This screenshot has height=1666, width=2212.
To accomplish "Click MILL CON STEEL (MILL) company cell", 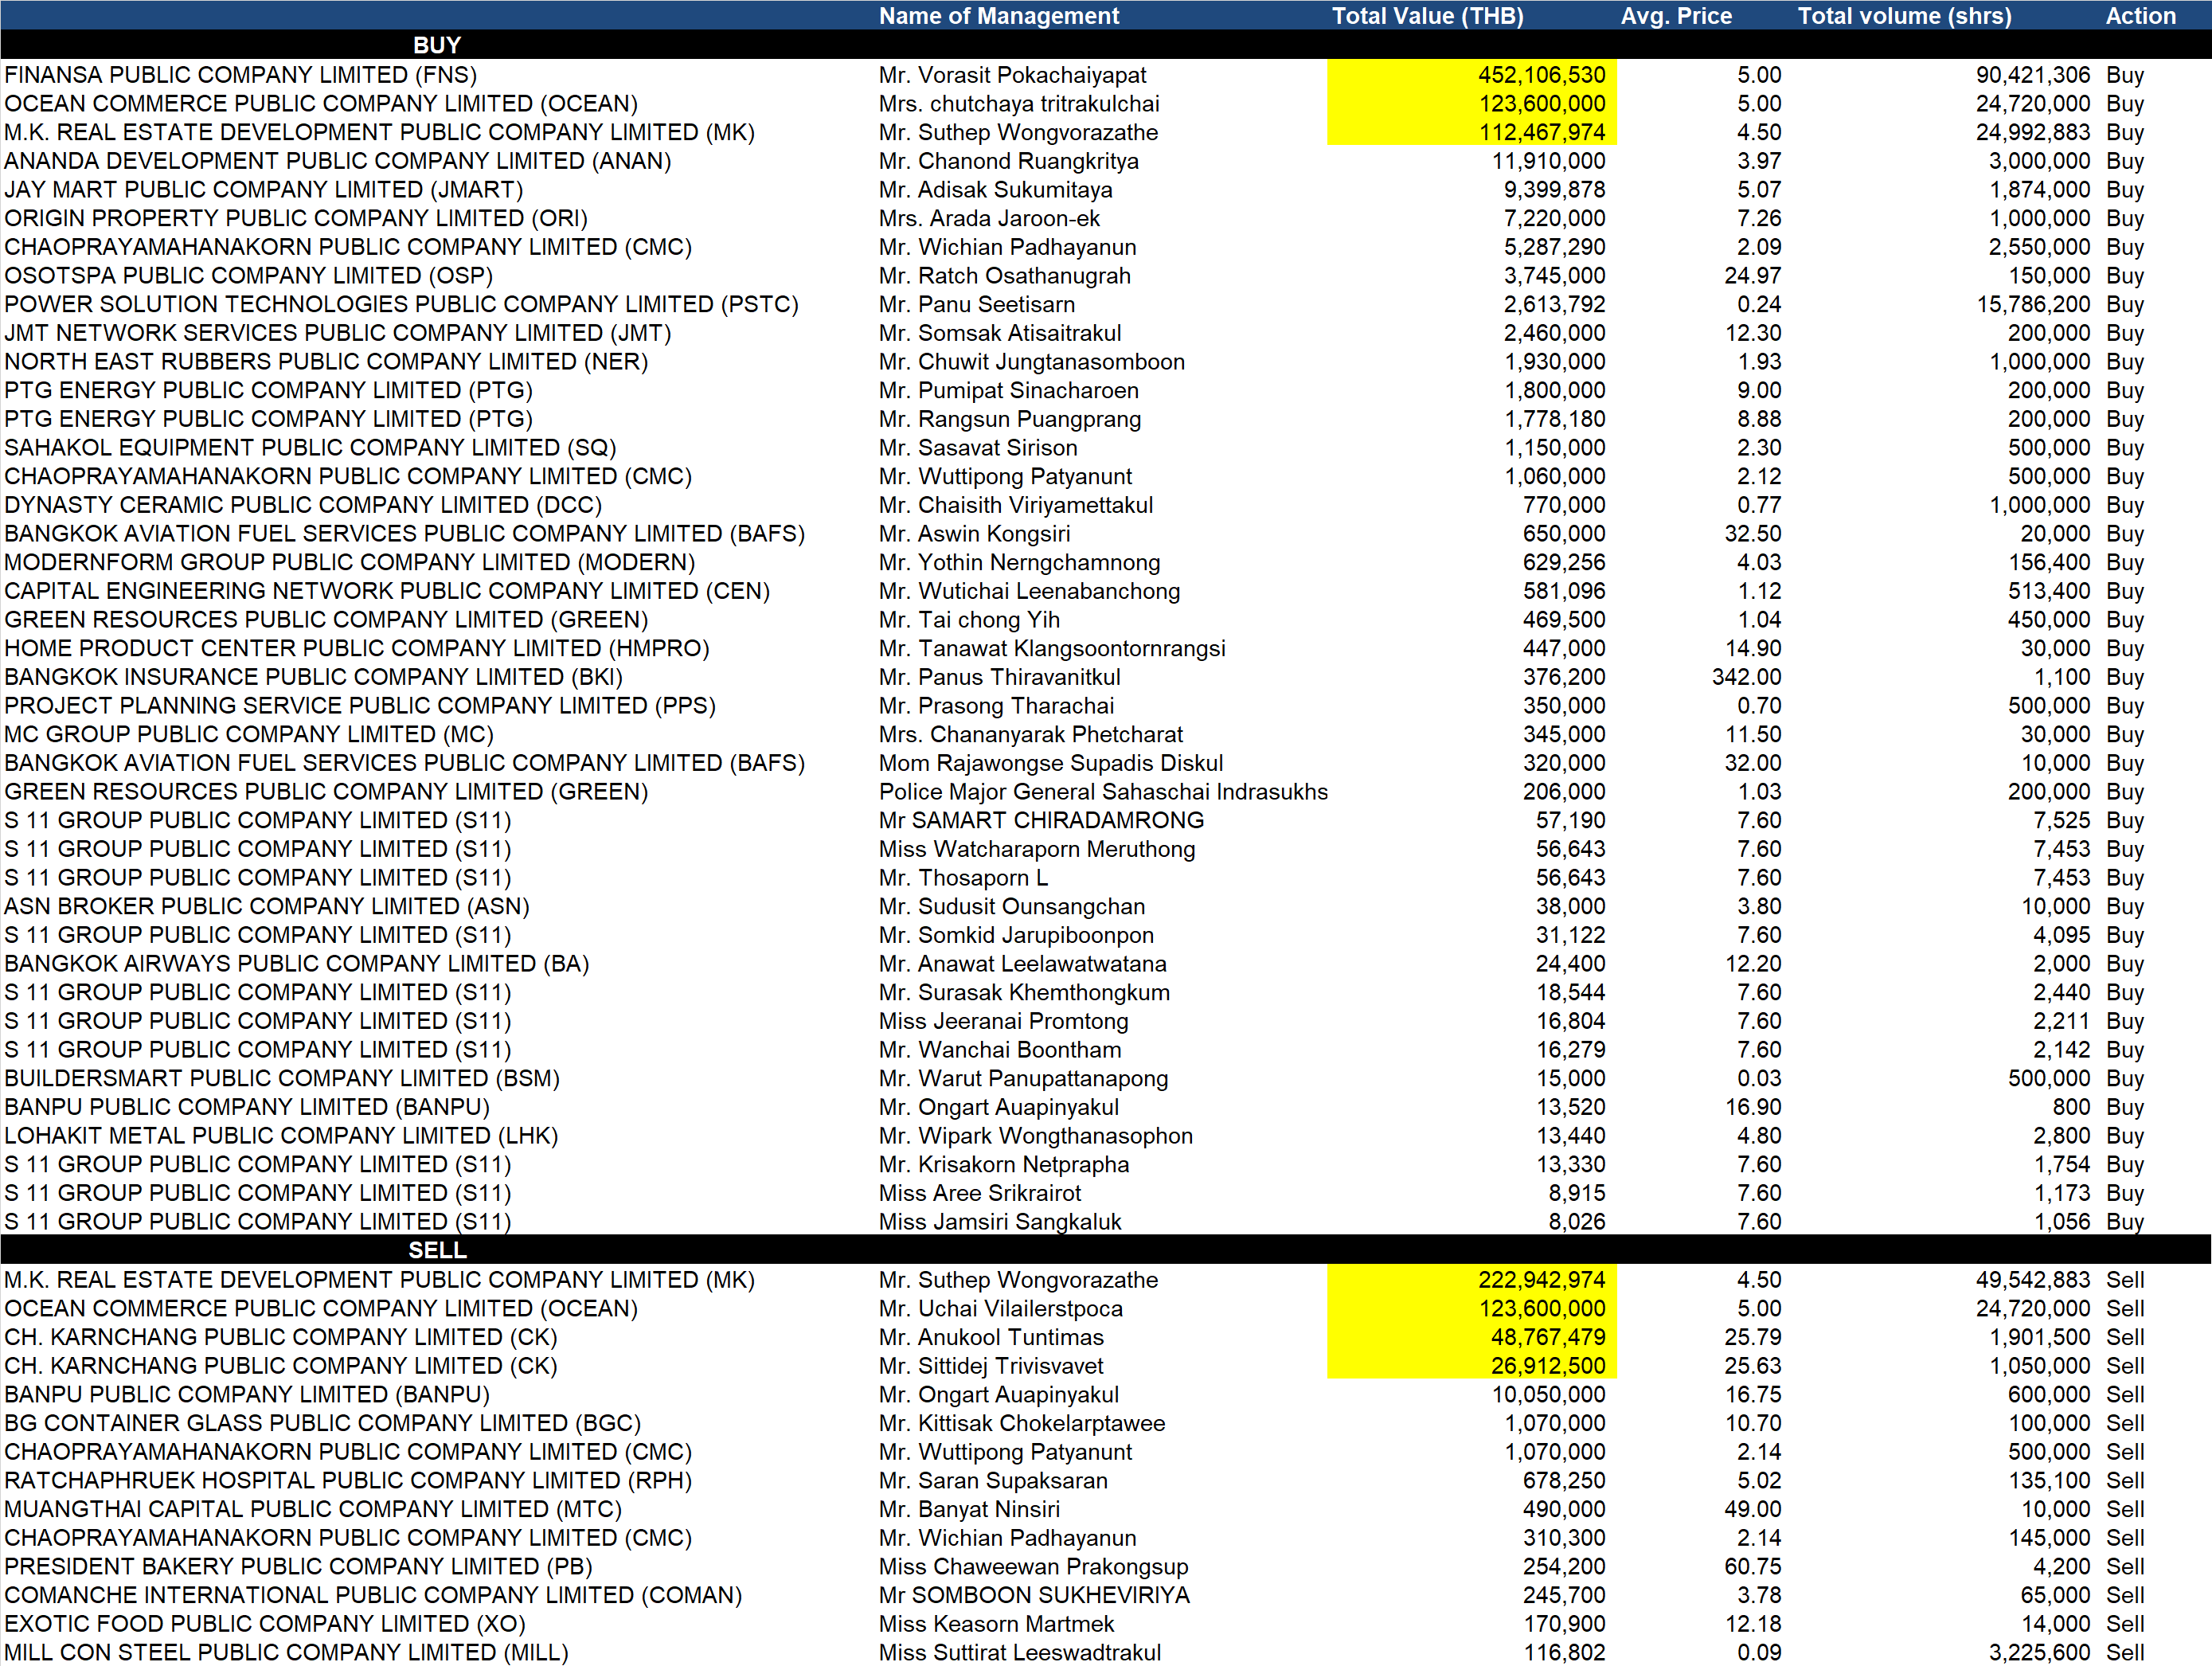I will tap(286, 1653).
